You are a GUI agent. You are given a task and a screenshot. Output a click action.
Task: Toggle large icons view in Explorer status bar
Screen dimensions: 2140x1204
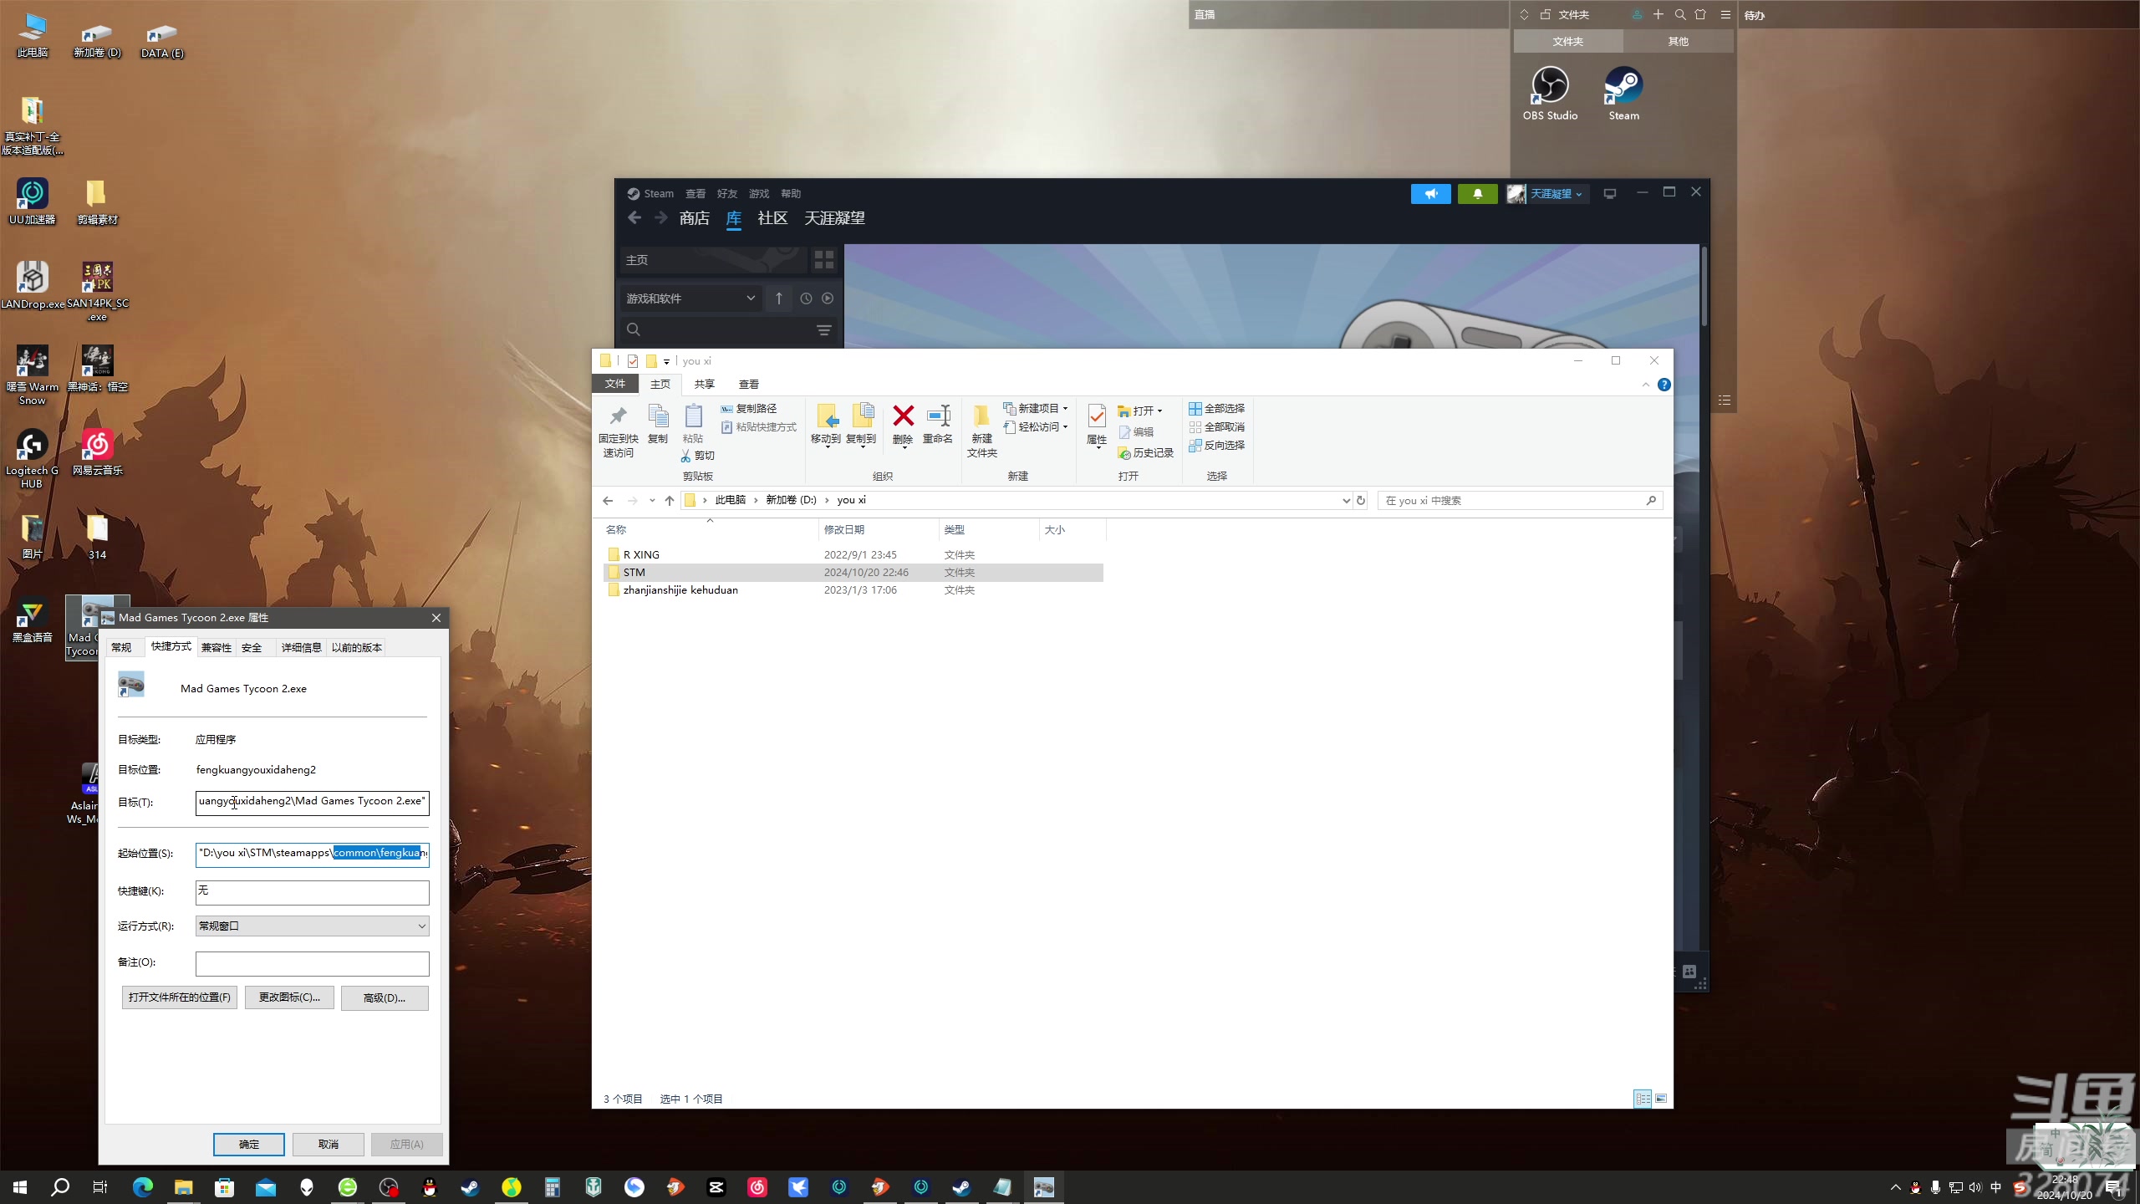click(x=1661, y=1099)
